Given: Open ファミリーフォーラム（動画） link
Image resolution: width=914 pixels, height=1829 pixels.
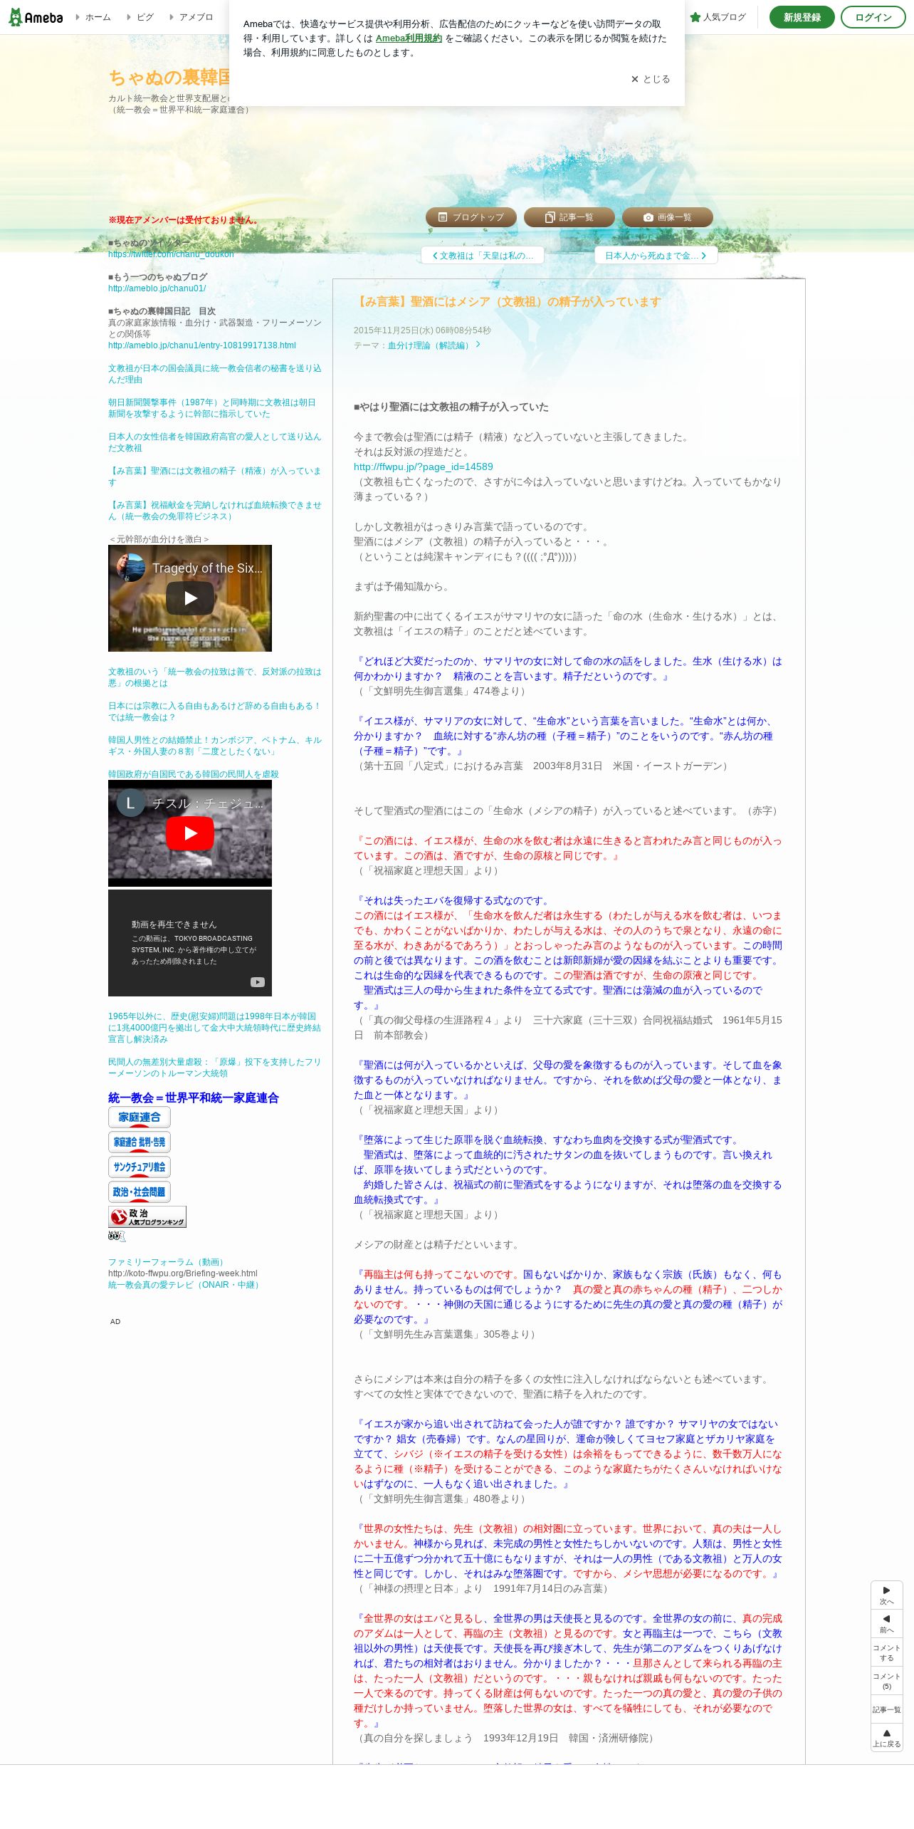Looking at the screenshot, I should coord(168,1262).
